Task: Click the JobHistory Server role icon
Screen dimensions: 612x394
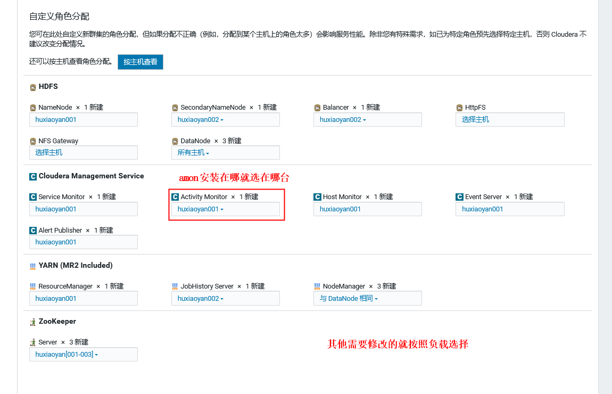Action: (175, 286)
